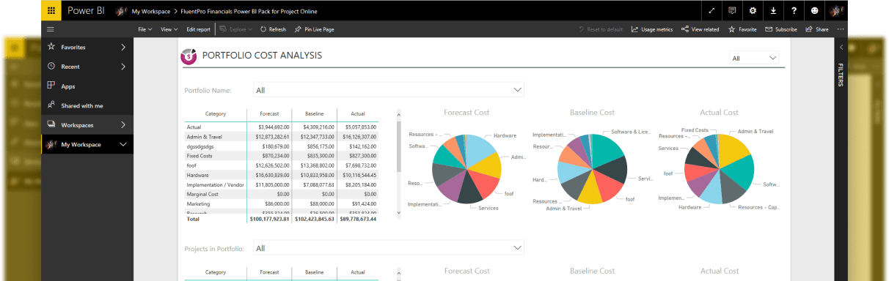This screenshot has width=889, height=281.
Task: Open the app launcher waffle icon
Action: [x=51, y=11]
